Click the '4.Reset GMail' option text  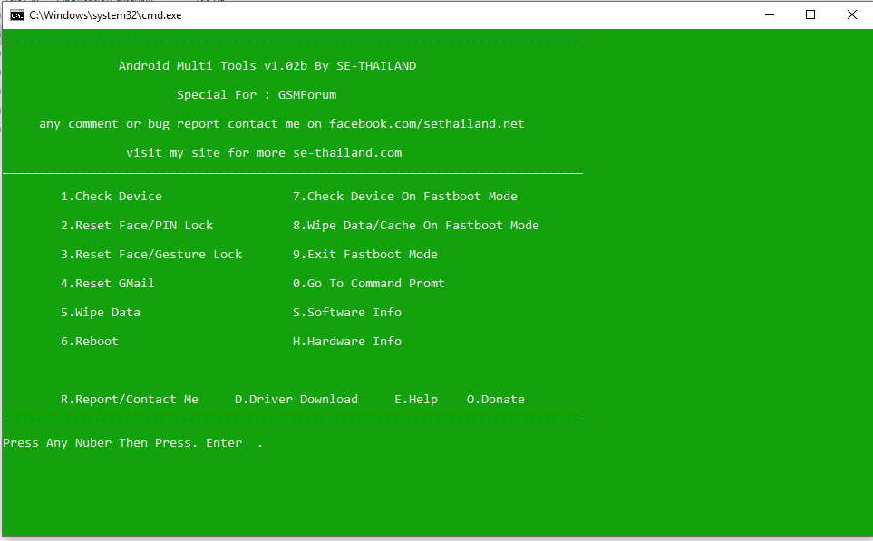tap(108, 284)
